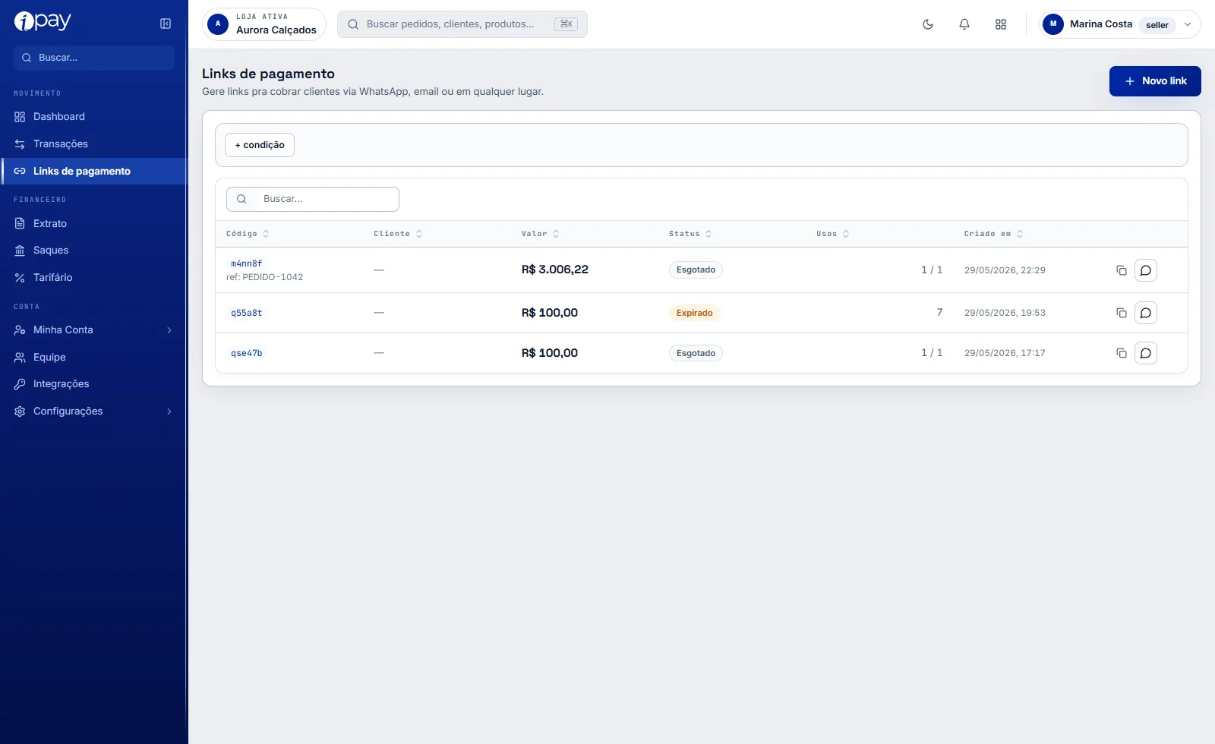This screenshot has width=1215, height=744.
Task: Open message icon for q55a8t row
Action: click(x=1146, y=313)
